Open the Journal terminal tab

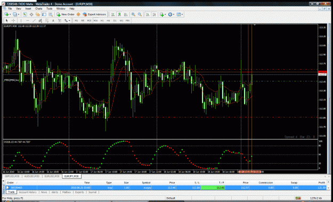[92, 192]
